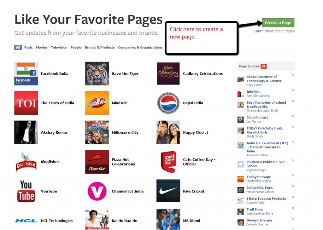Screen dimensions: 323x230
Task: Select the Television category
Action: (x=59, y=47)
